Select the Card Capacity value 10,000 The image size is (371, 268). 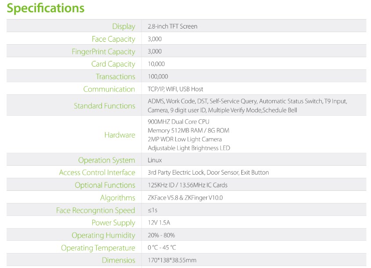pyautogui.click(x=156, y=64)
